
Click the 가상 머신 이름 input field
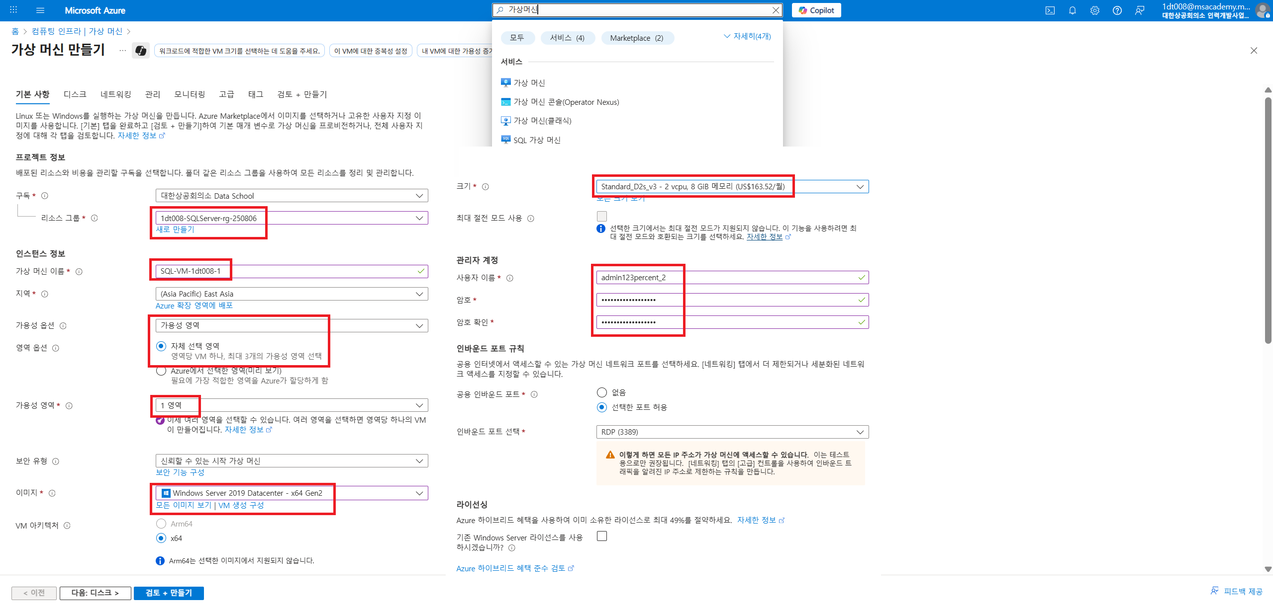click(x=291, y=271)
